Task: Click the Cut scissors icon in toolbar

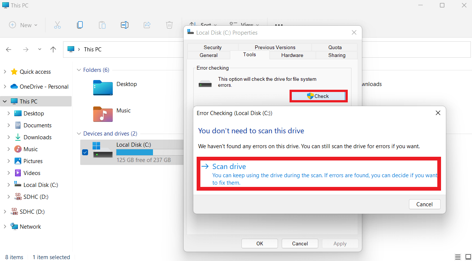Action: [x=57, y=25]
